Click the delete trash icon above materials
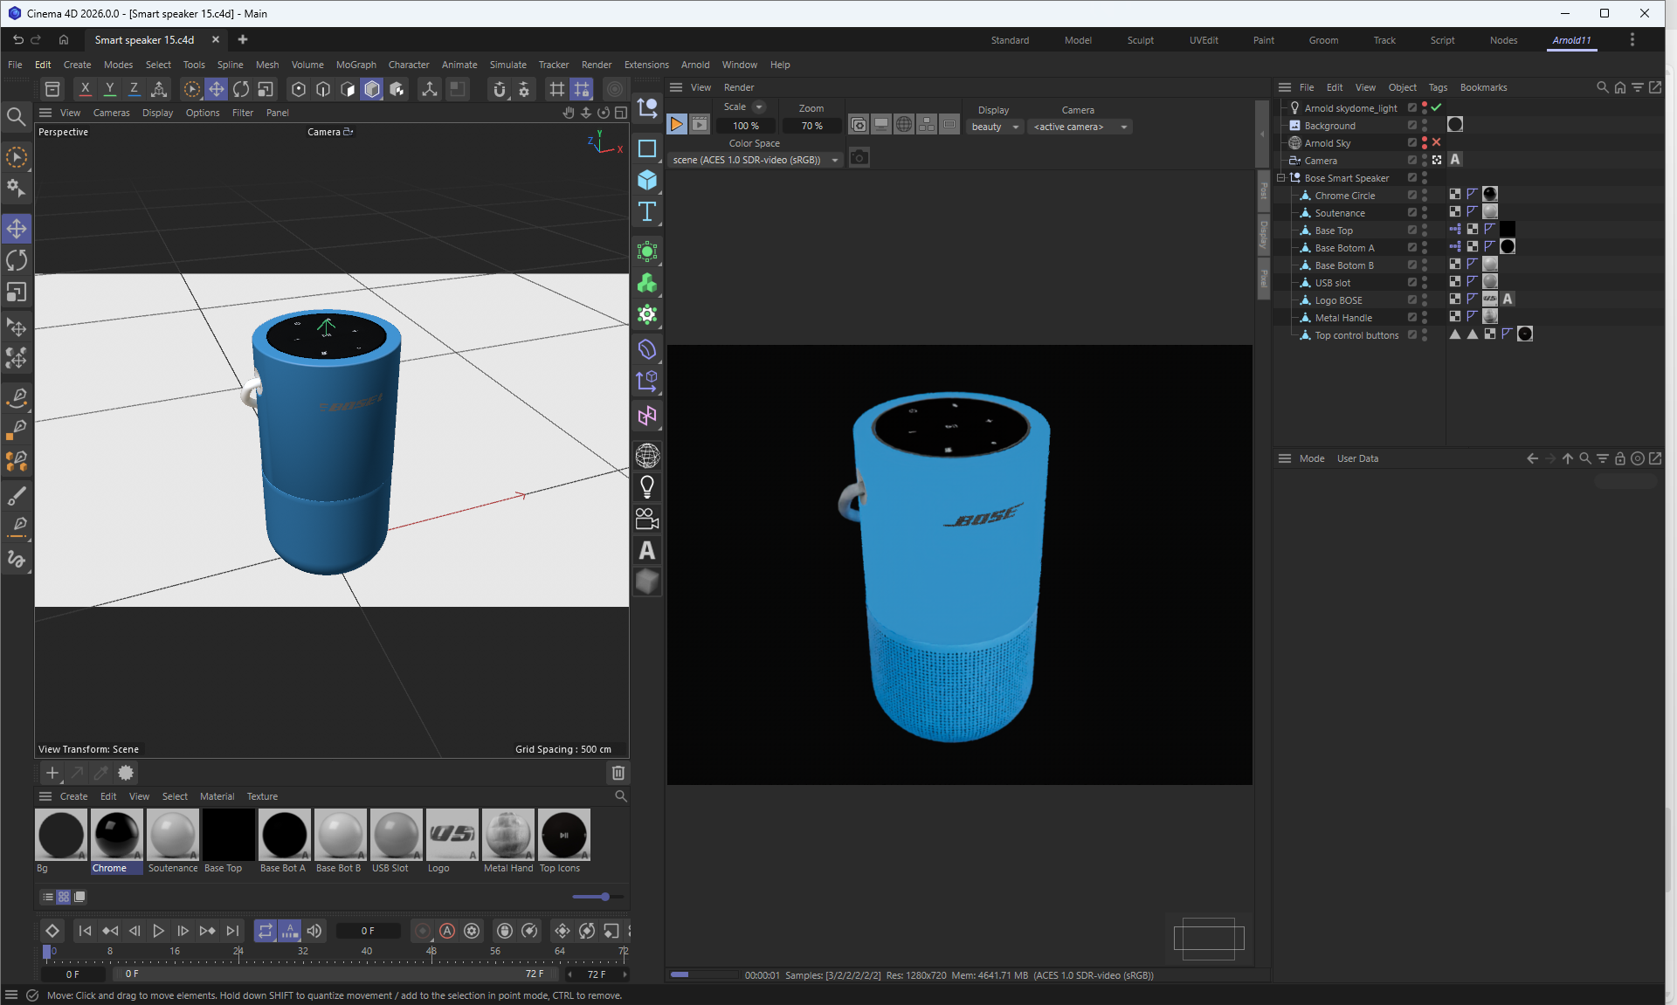Viewport: 1677px width, 1005px height. 618,773
